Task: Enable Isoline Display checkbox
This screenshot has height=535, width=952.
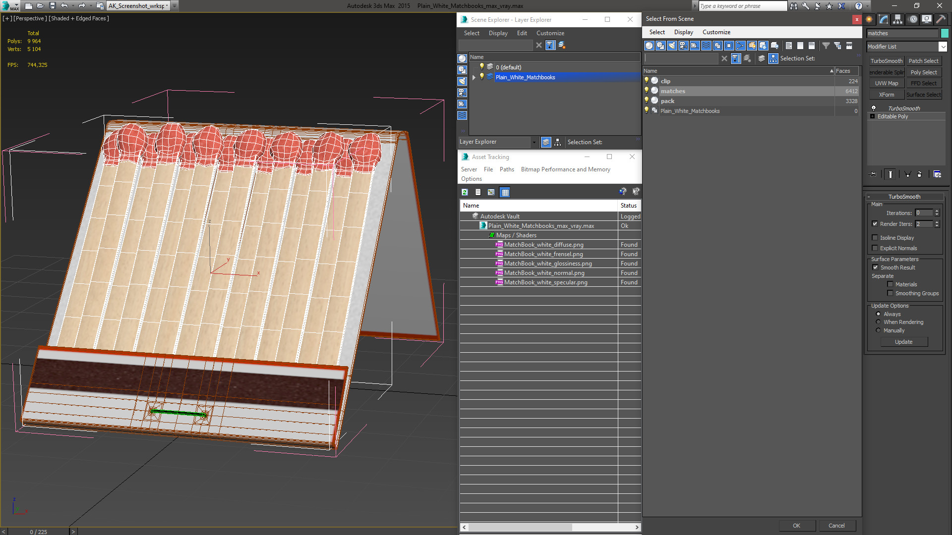Action: pyautogui.click(x=875, y=238)
